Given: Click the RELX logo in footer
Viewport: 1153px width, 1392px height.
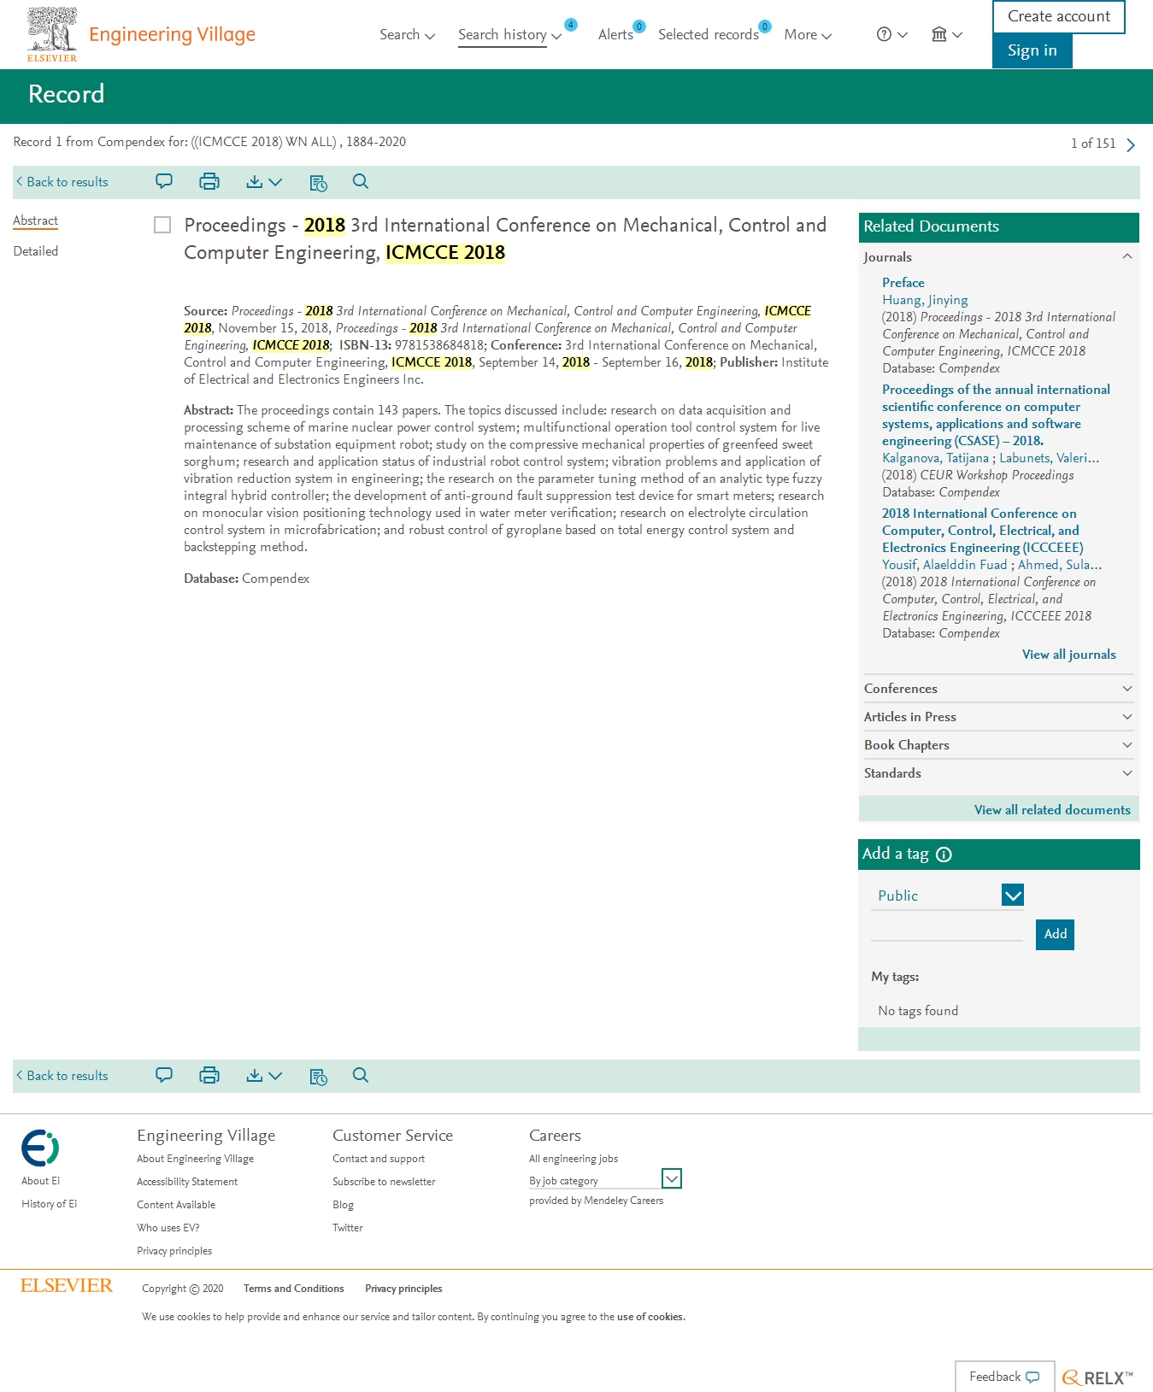Looking at the screenshot, I should pyautogui.click(x=1097, y=1377).
